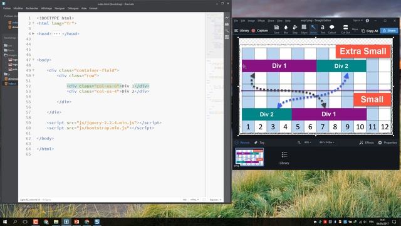Open the Effects panel in Snagit
The width and height of the screenshot is (401, 226).
[x=366, y=143]
